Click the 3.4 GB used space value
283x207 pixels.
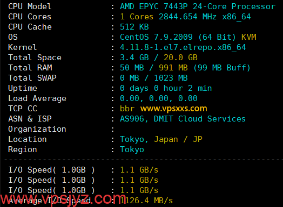tap(134, 58)
